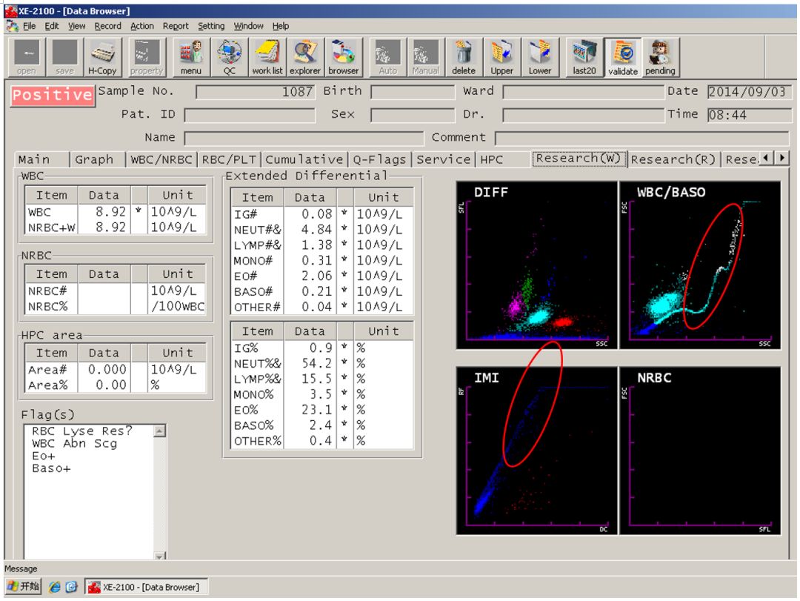Screen dimensions: 800x601
Task: Click the Name input field
Action: click(x=304, y=138)
